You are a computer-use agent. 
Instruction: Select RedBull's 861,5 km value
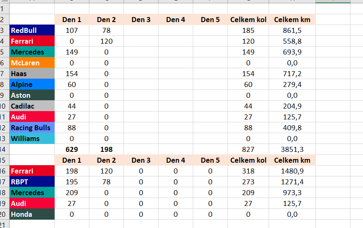pos(292,30)
